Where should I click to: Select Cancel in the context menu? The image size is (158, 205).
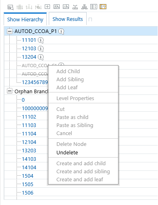(64, 133)
